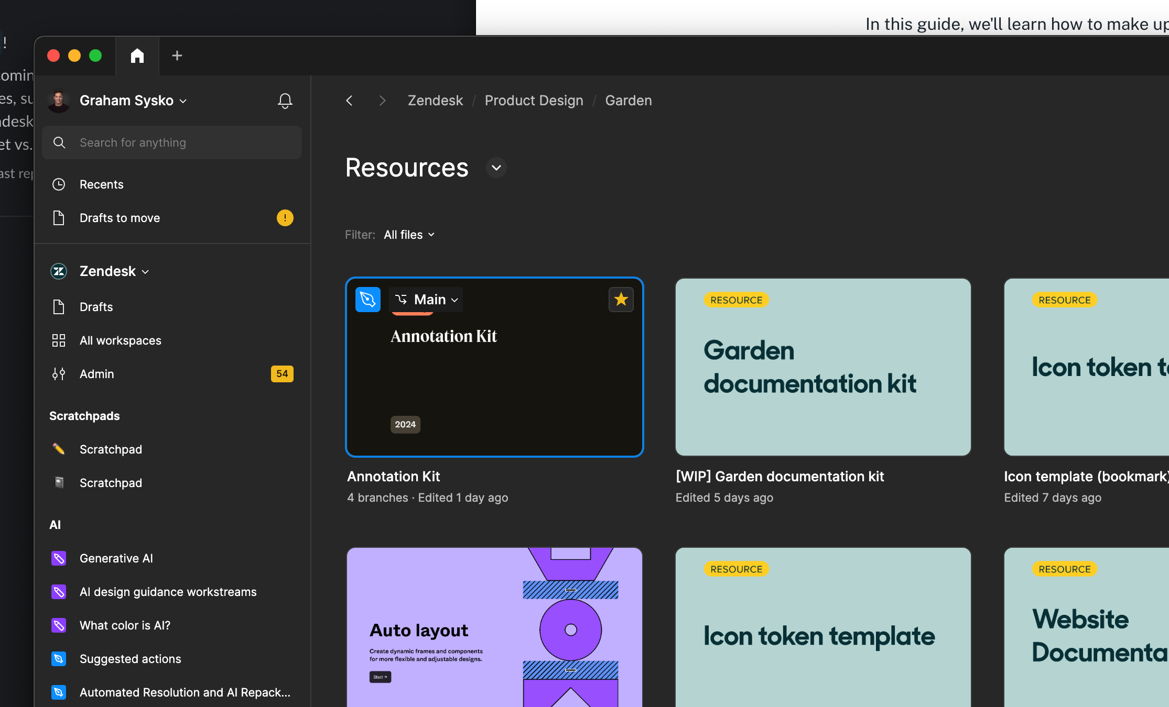Open the Graham Sysko account menu
The image size is (1169, 707).
coord(133,101)
